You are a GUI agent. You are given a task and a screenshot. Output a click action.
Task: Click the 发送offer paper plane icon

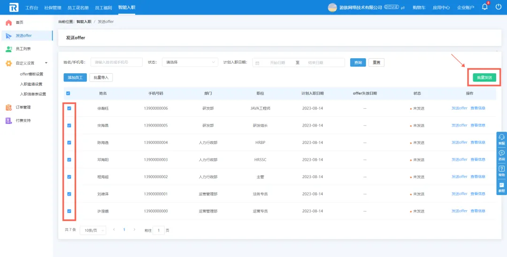point(9,36)
